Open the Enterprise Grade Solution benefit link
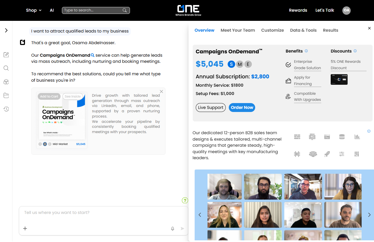This screenshot has height=242, width=374. 307,65
